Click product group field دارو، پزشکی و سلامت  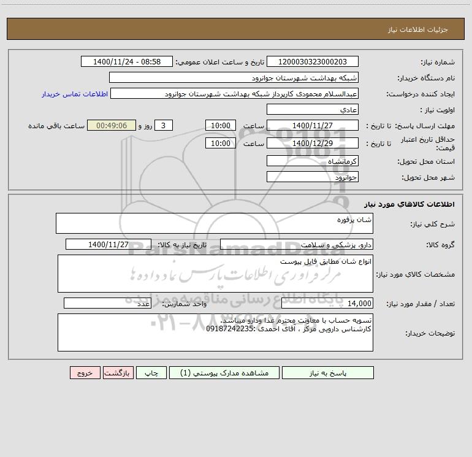point(297,244)
